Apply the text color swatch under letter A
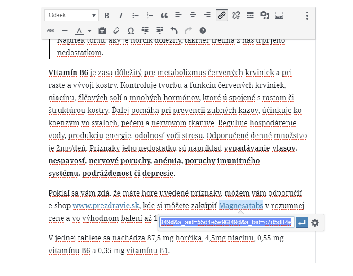 (x=79, y=31)
